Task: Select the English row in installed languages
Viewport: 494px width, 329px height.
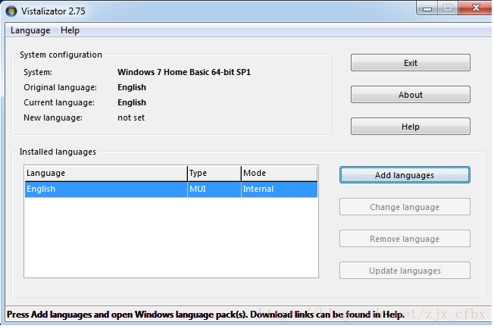Action: (171, 190)
